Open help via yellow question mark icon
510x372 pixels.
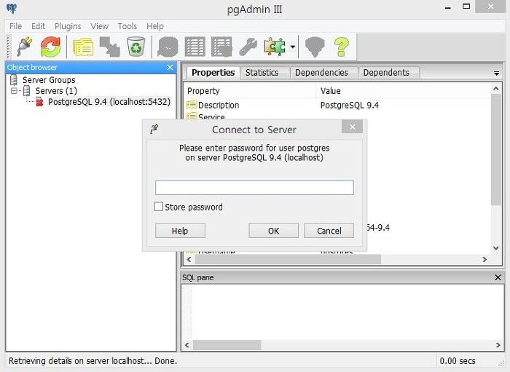tap(341, 47)
